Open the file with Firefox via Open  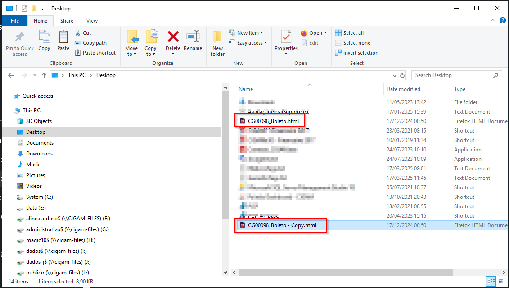[x=311, y=33]
